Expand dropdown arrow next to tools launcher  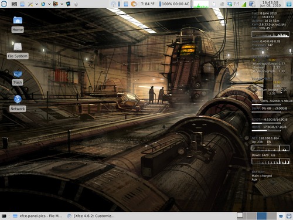pyautogui.click(x=36, y=4)
